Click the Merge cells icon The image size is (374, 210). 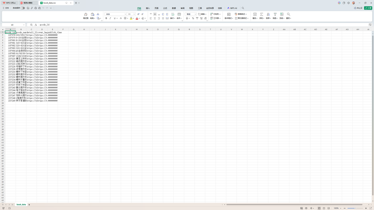(x=179, y=14)
